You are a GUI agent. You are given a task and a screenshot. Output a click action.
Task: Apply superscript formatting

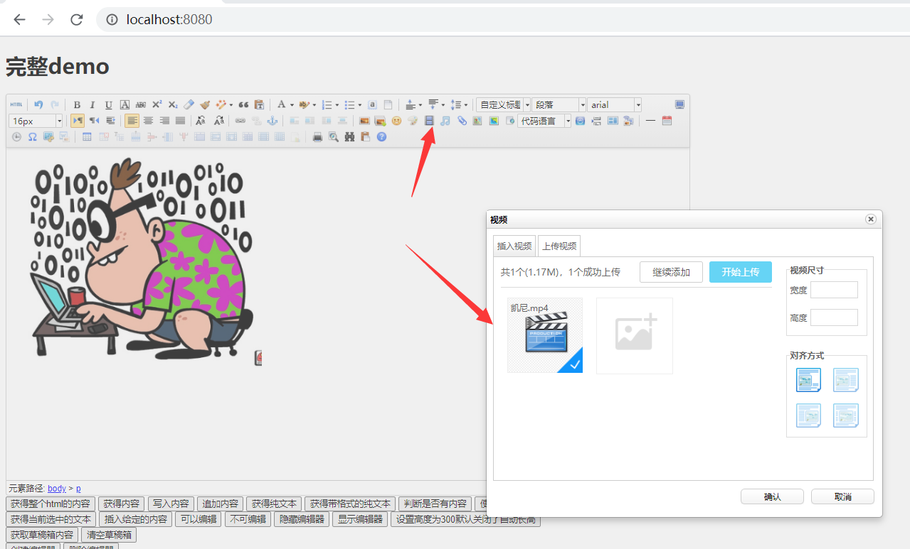pos(157,104)
